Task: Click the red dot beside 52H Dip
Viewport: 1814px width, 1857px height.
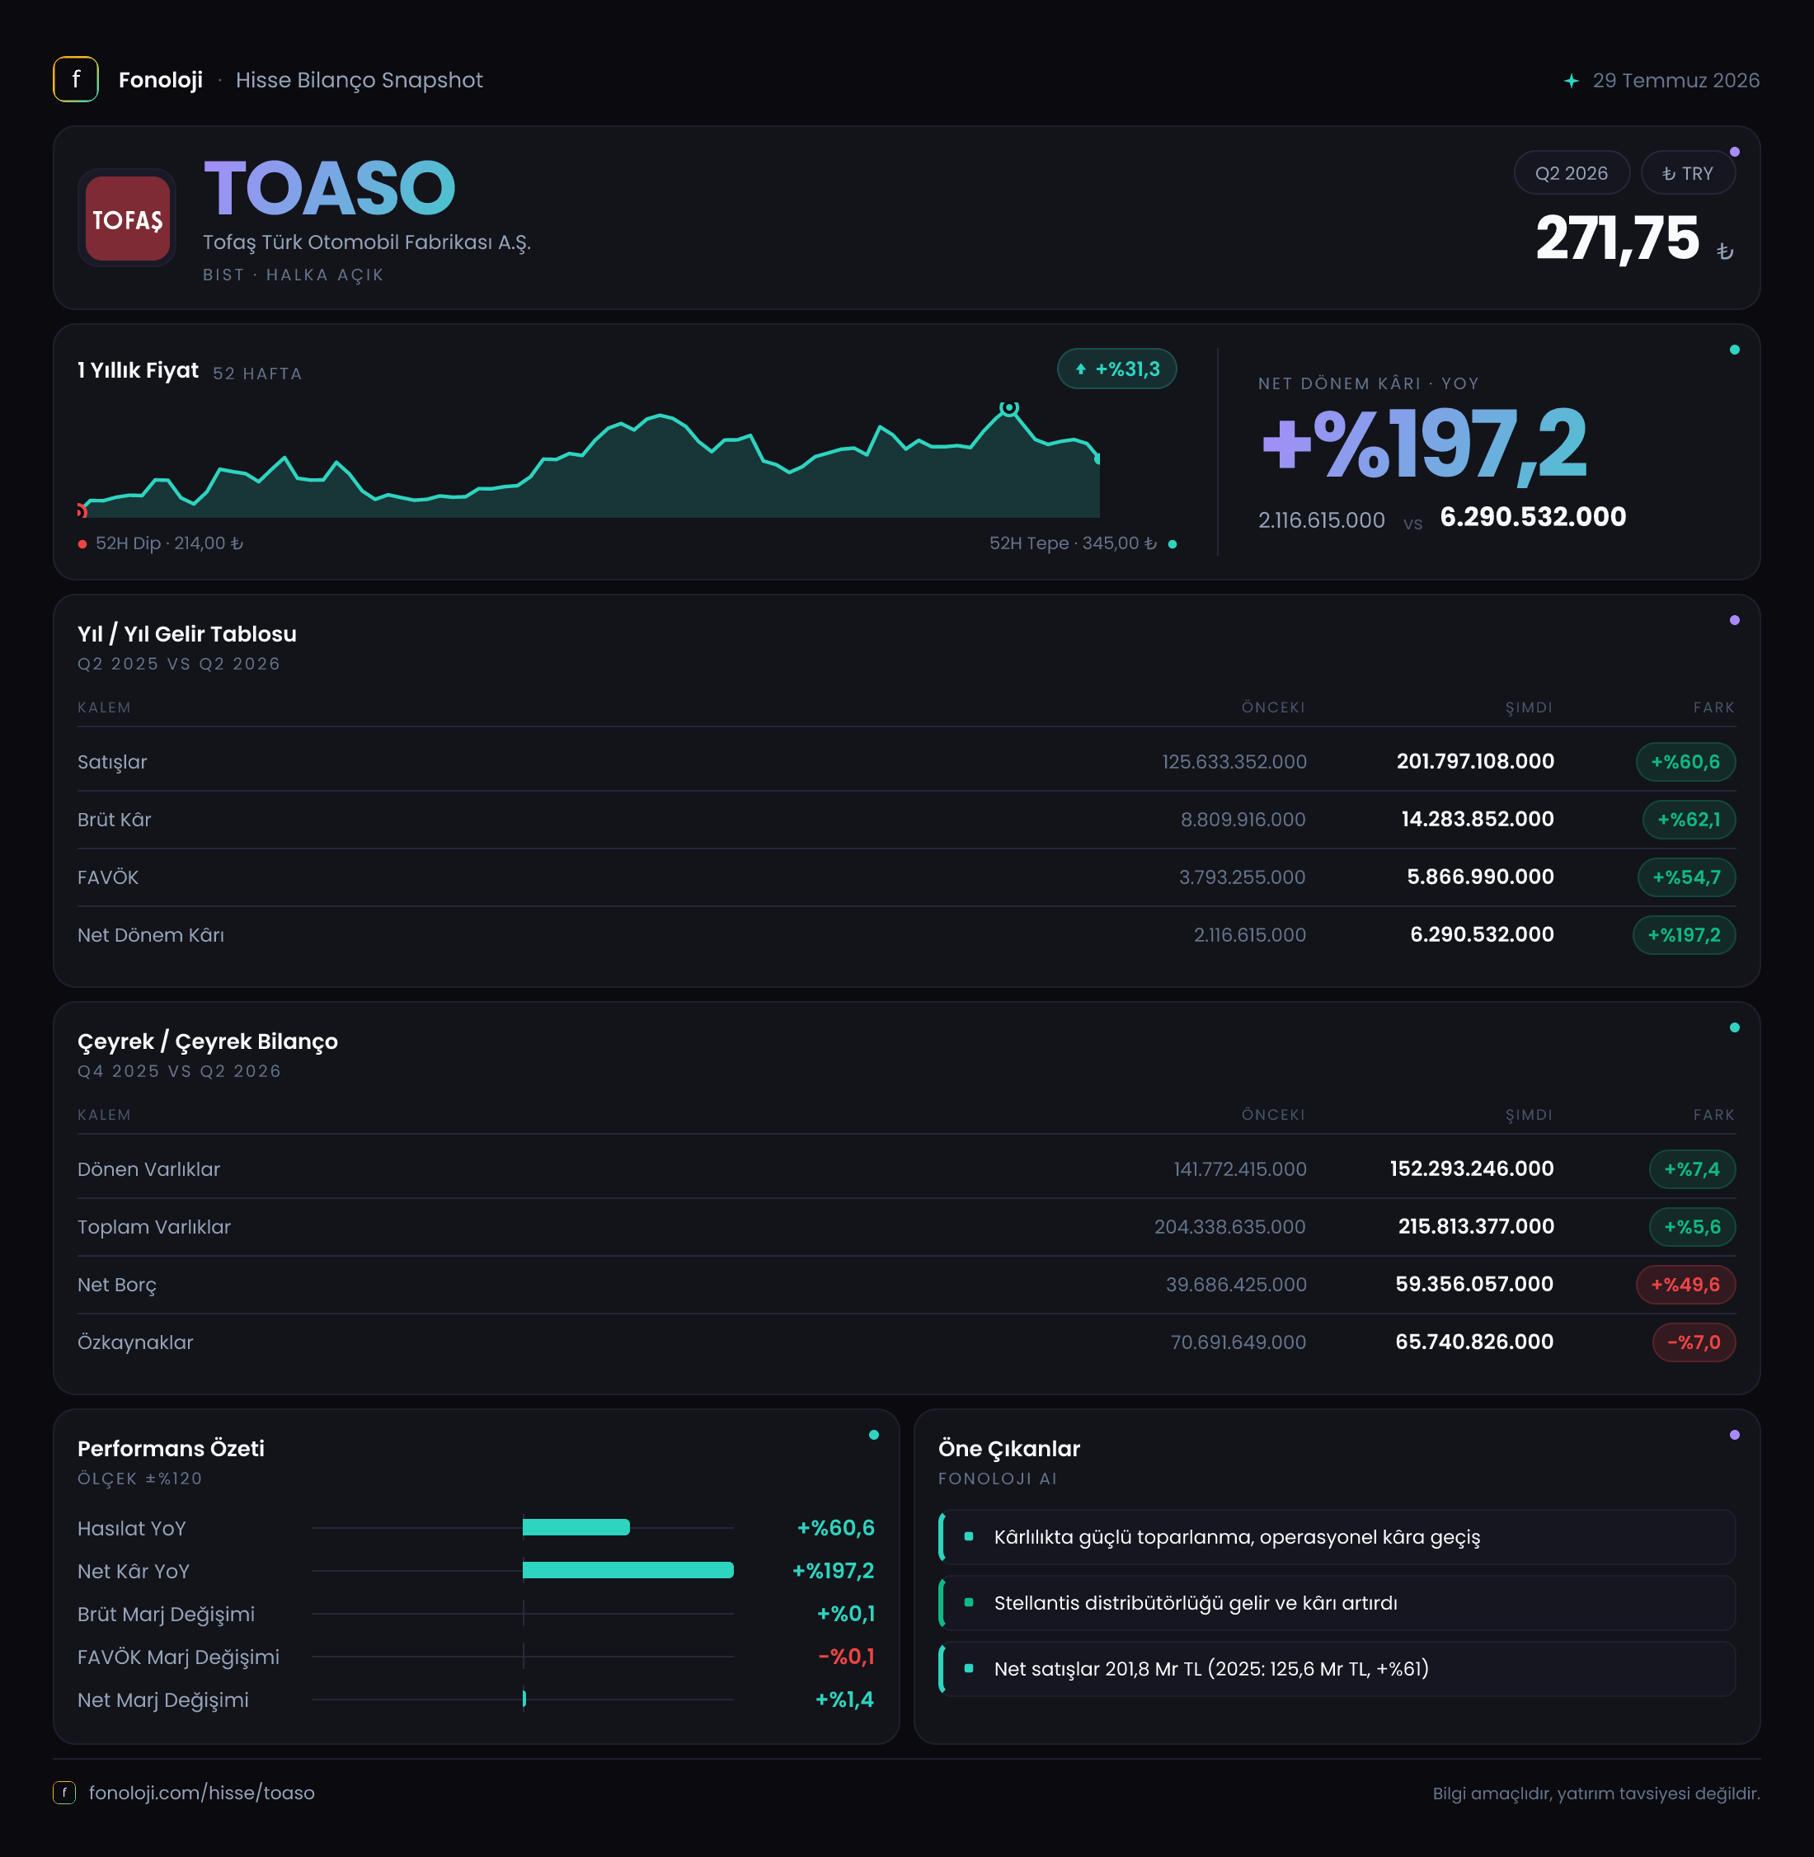Action: pos(83,544)
